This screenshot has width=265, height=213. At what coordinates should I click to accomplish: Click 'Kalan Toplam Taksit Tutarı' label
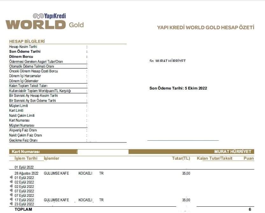(28, 86)
